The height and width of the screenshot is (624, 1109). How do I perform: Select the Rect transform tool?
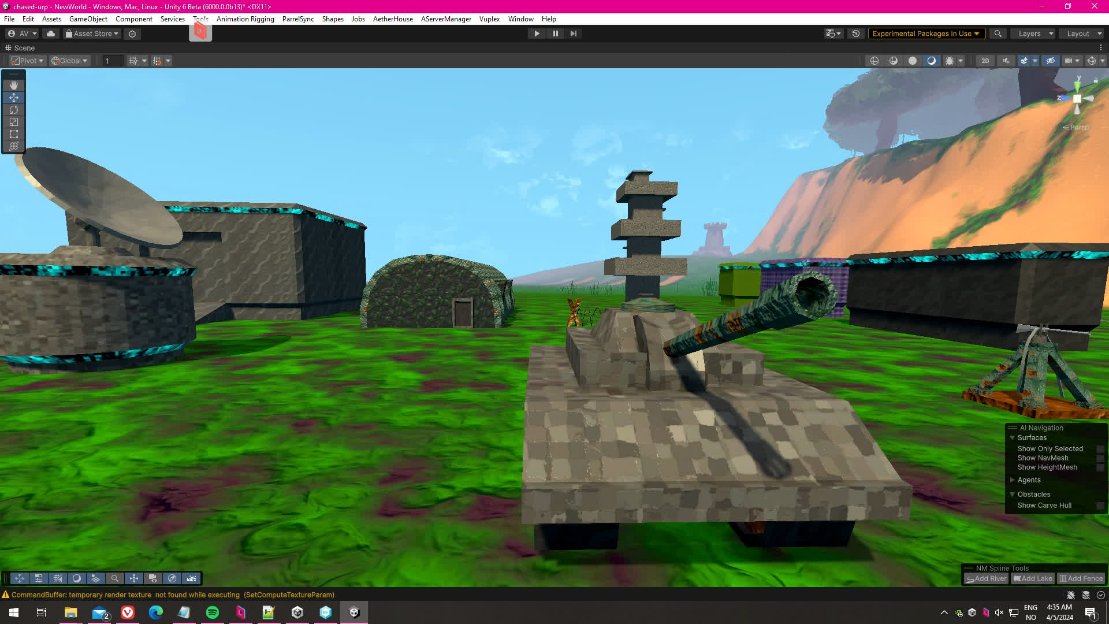(14, 134)
